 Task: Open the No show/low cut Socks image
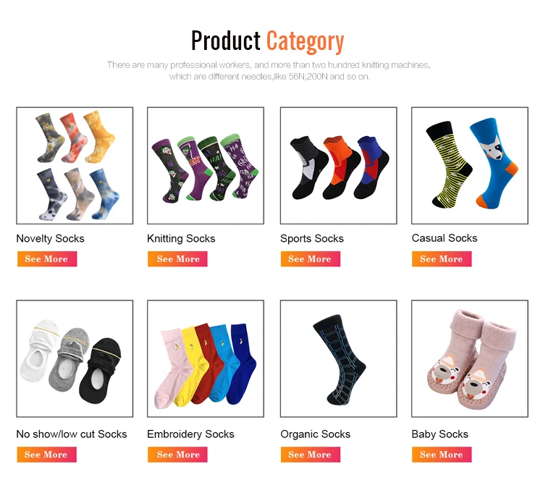[x=75, y=358]
